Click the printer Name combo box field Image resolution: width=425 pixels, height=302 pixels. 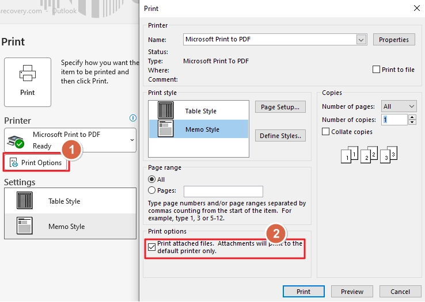(x=275, y=40)
